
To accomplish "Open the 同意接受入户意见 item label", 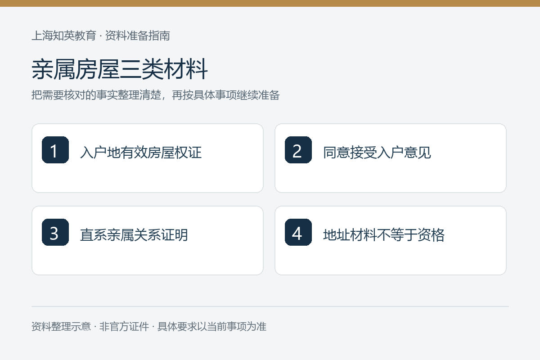I will click(x=377, y=153).
